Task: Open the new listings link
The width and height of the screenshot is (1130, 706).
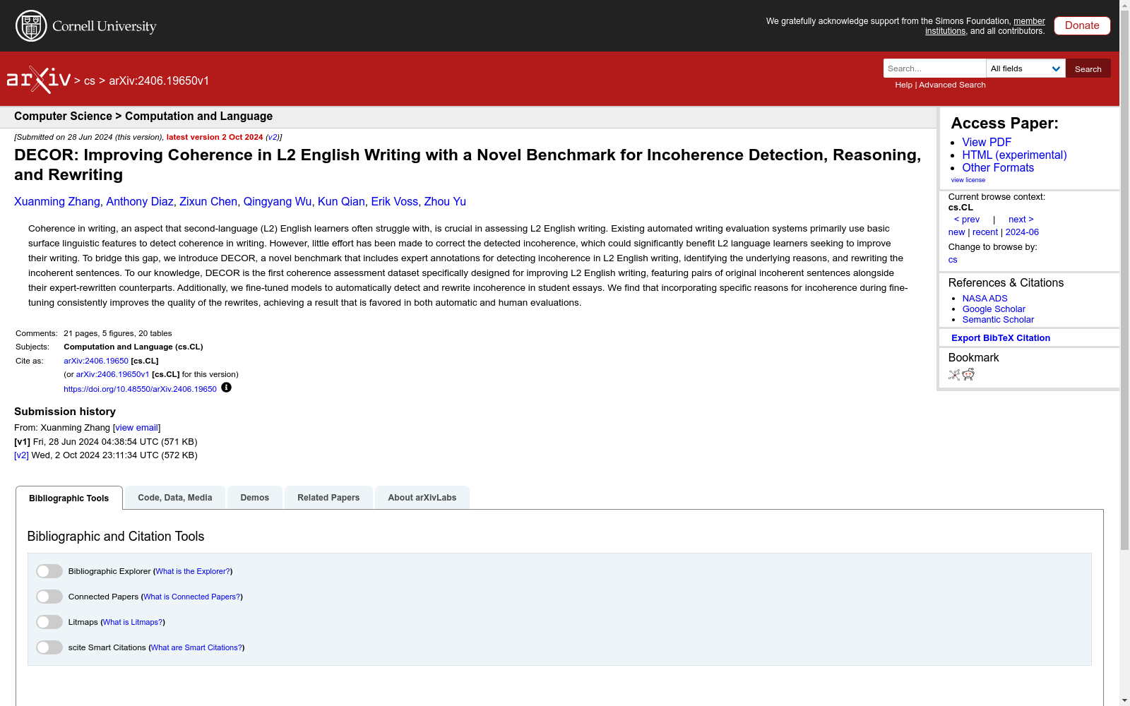Action: [x=956, y=232]
